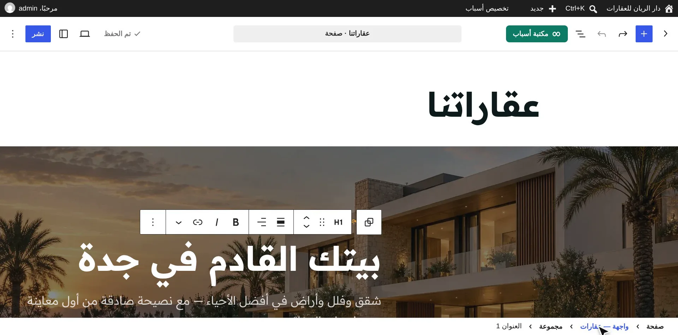Click the back chevron to exit the editor
Image resolution: width=678 pixels, height=335 pixels.
pos(666,34)
